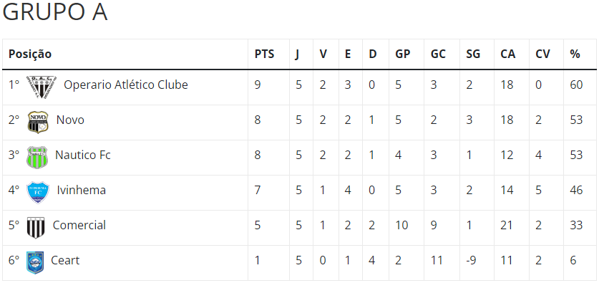This screenshot has height=283, width=599.
Task: Open the Comercial team name link
Action: [x=79, y=225]
